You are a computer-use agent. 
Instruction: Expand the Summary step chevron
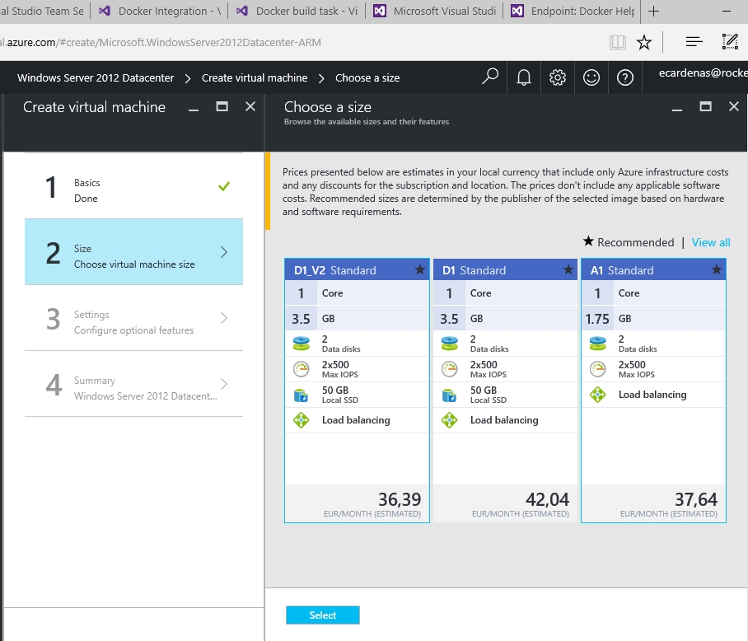point(224,384)
